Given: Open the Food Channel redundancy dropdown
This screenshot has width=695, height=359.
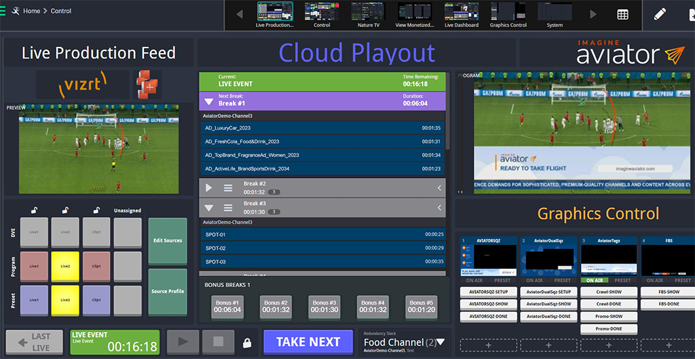Looking at the screenshot, I should click(x=440, y=342).
